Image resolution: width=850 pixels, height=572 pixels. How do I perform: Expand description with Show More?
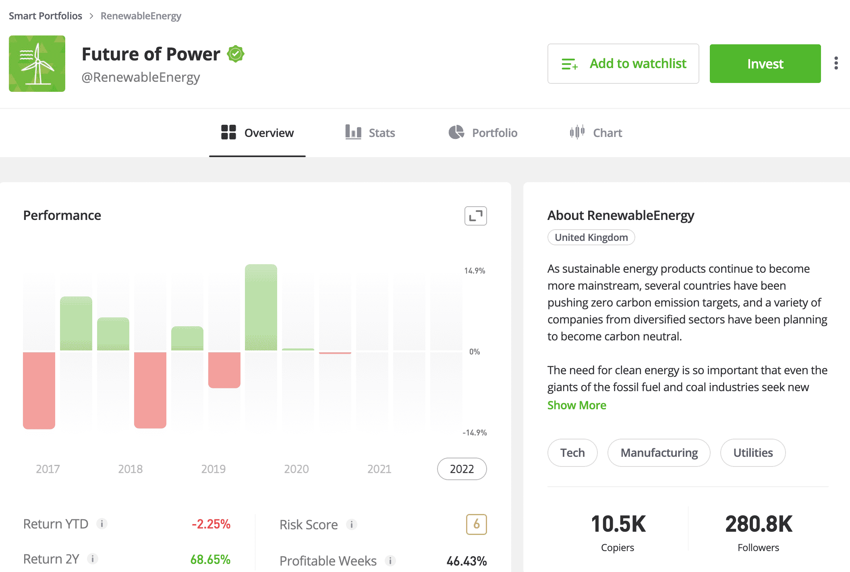576,405
